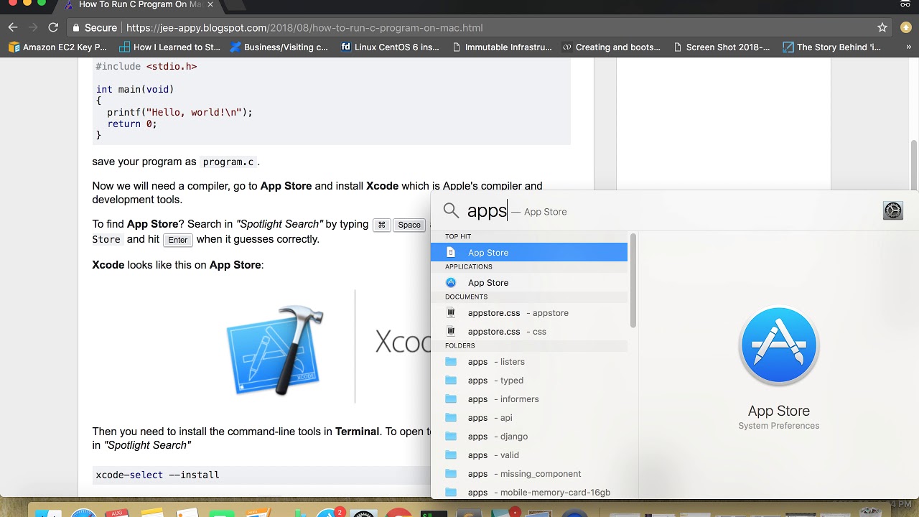Click the 'TOP HIT' section header
The height and width of the screenshot is (517, 919).
point(458,236)
